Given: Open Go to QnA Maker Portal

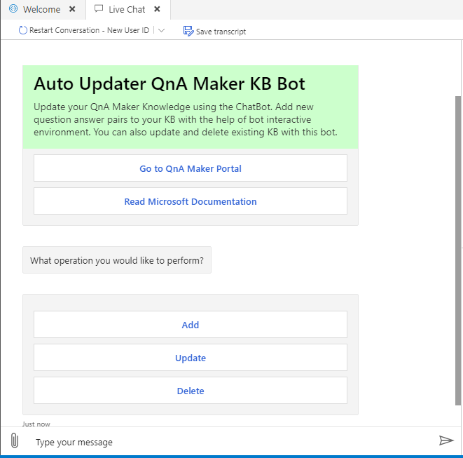Looking at the screenshot, I should (x=191, y=168).
